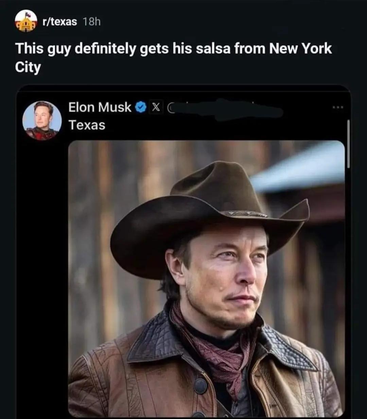367x419 pixels.
Task: Open the r/texas subreddit name link
Action: click(59, 22)
